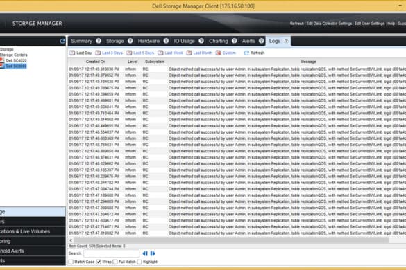Click the horizontal scrollbar under the log table
The height and width of the screenshot is (270, 406).
point(230,240)
